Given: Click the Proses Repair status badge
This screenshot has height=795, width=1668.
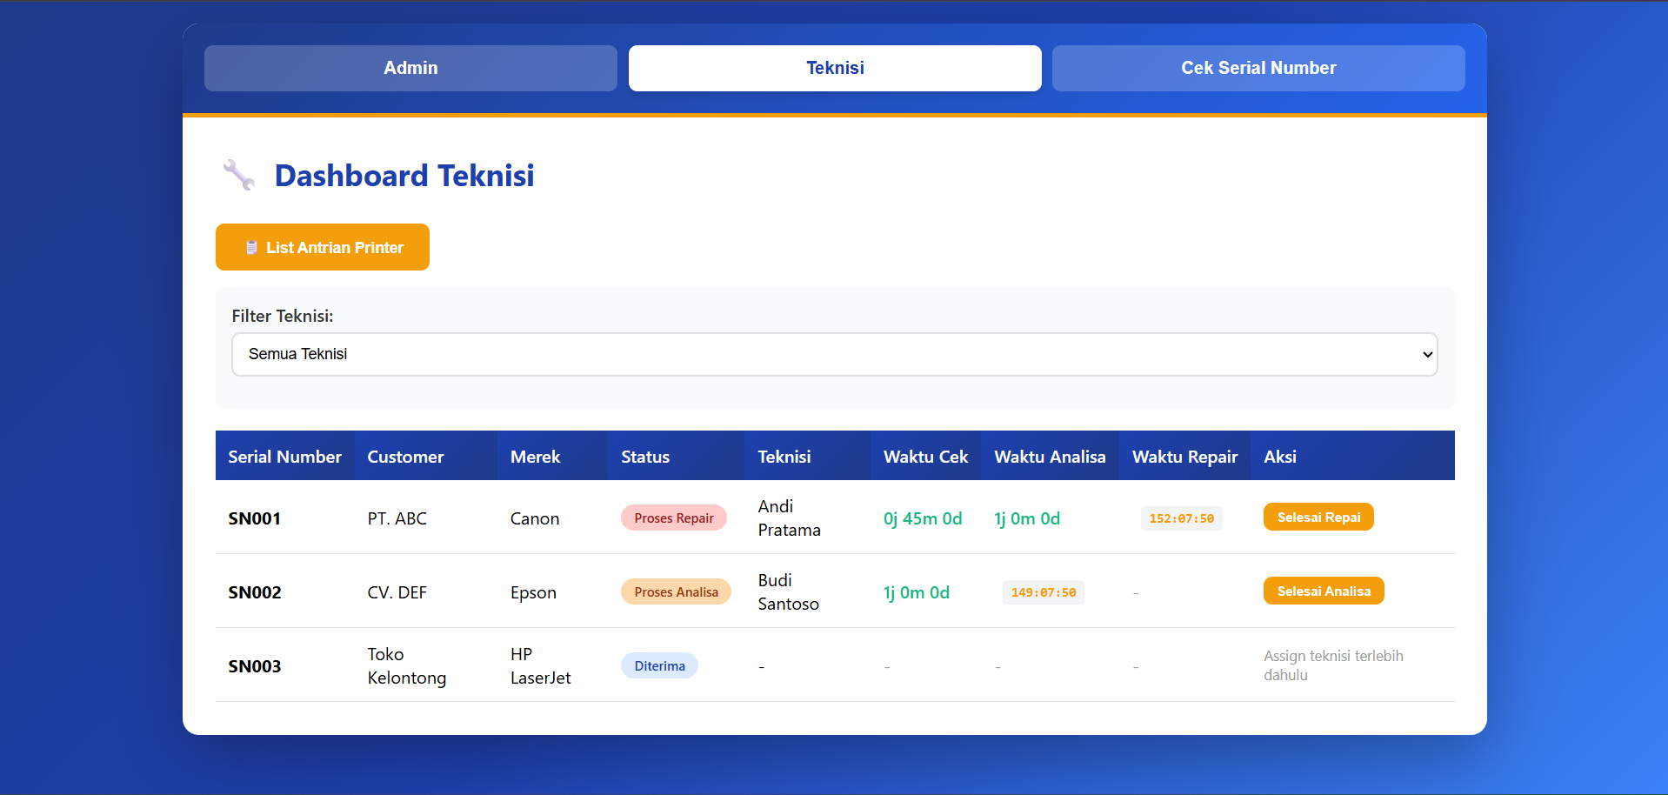Looking at the screenshot, I should click(x=673, y=518).
